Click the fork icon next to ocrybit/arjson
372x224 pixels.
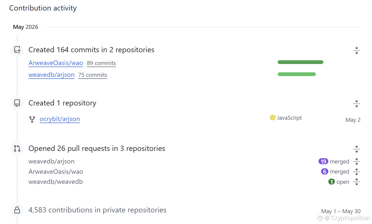coord(32,119)
